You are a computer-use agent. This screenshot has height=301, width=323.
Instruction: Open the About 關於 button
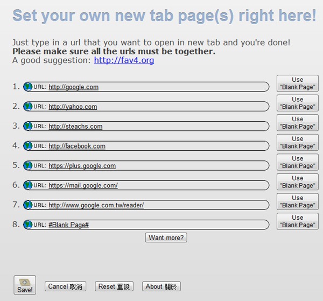pos(161,286)
